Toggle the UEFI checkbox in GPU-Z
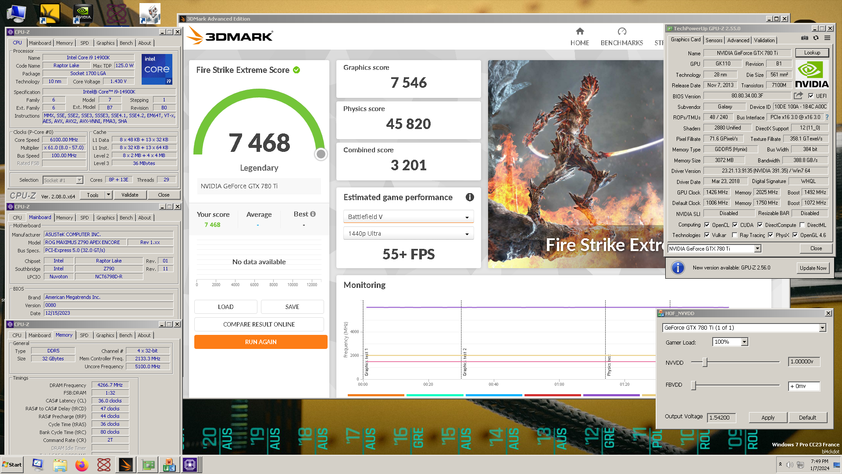This screenshot has height=474, width=842. click(810, 96)
